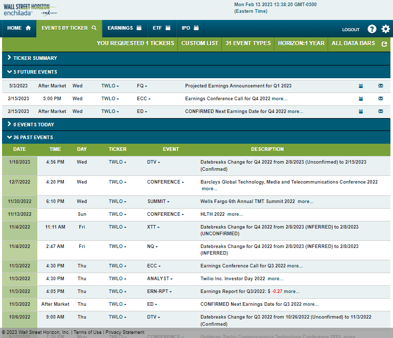Switch to the ETF tab
Screen dimensions: 393x338
[x=161, y=28]
